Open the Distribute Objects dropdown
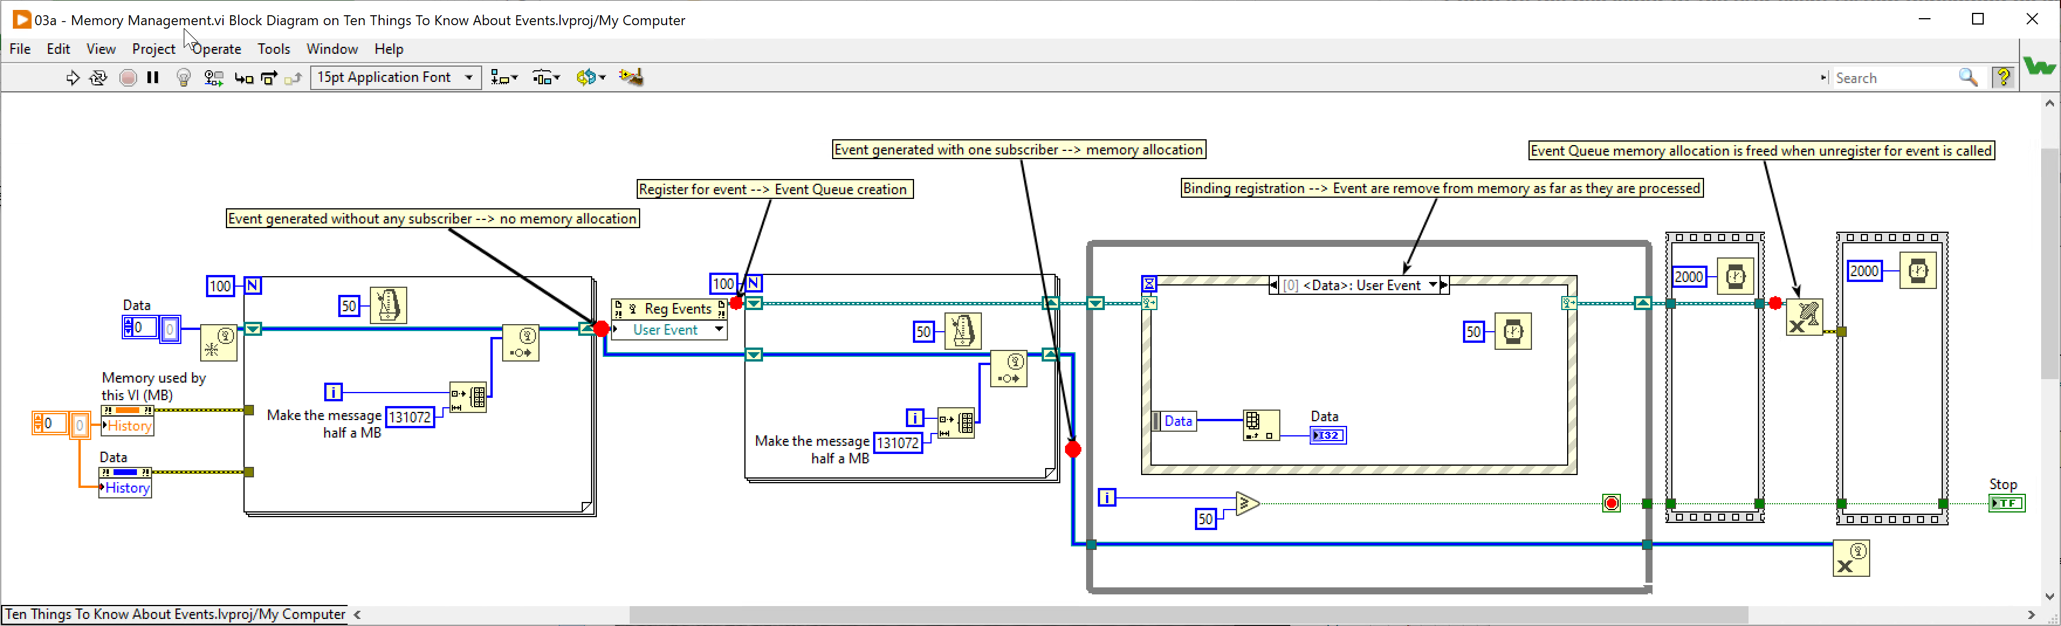2061x626 pixels. [547, 78]
